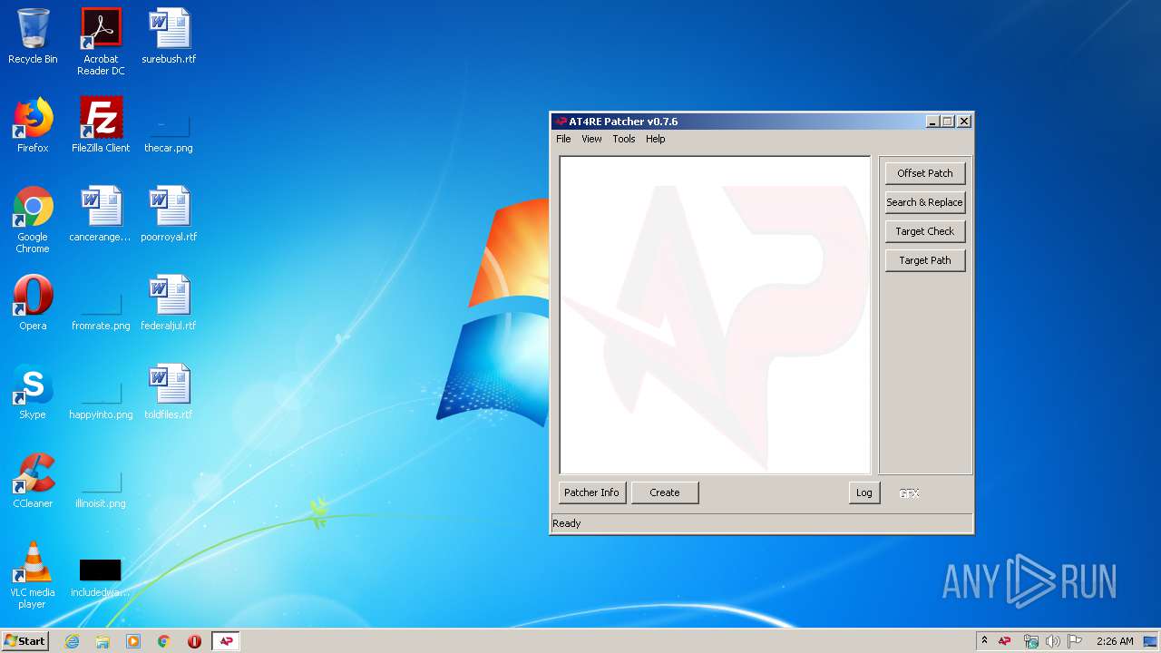
Task: Click the AT4RE tray icon
Action: coord(1005,641)
